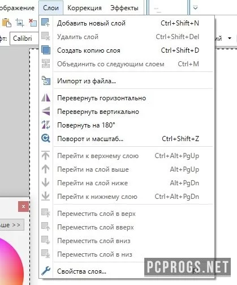Choose Добавить новый слой
Viewport: 237px width, 285px height.
[x=127, y=23]
